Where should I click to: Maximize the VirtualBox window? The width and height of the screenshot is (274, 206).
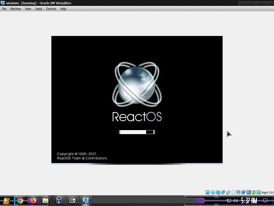click(x=256, y=3)
